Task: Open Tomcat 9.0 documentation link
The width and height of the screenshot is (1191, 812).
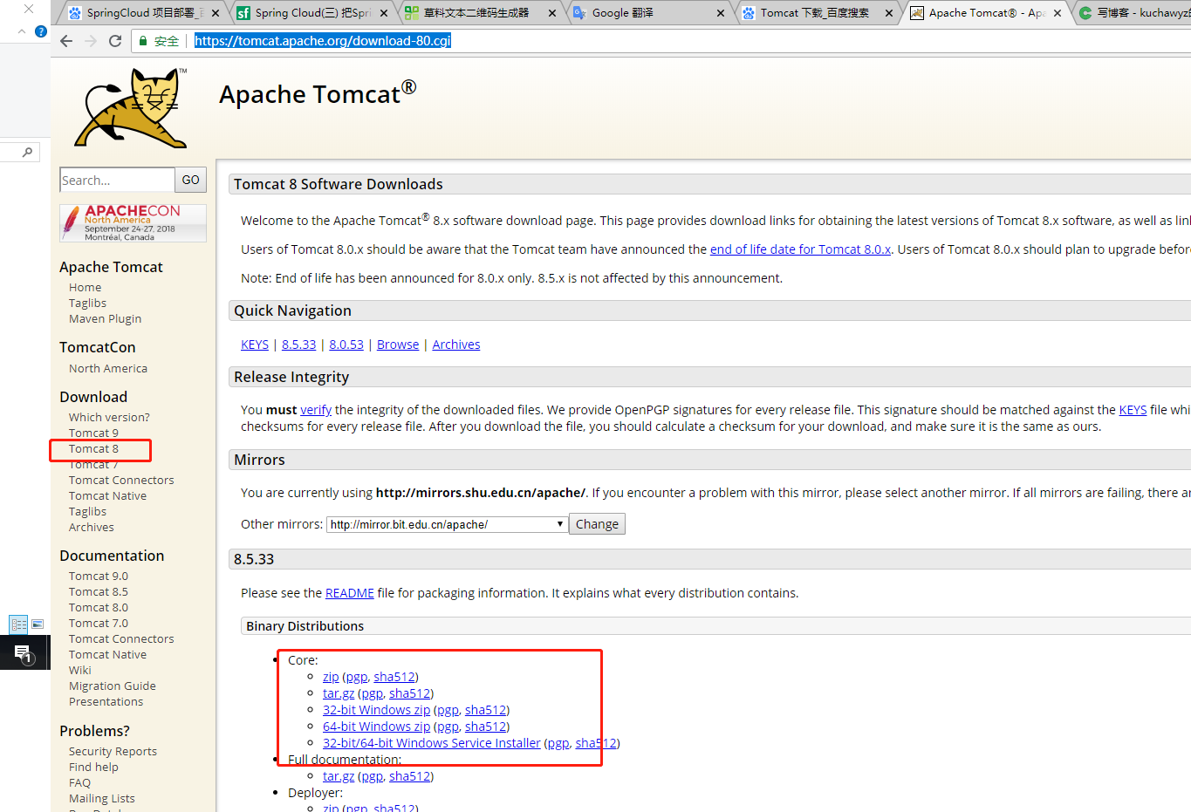Action: [98, 577]
